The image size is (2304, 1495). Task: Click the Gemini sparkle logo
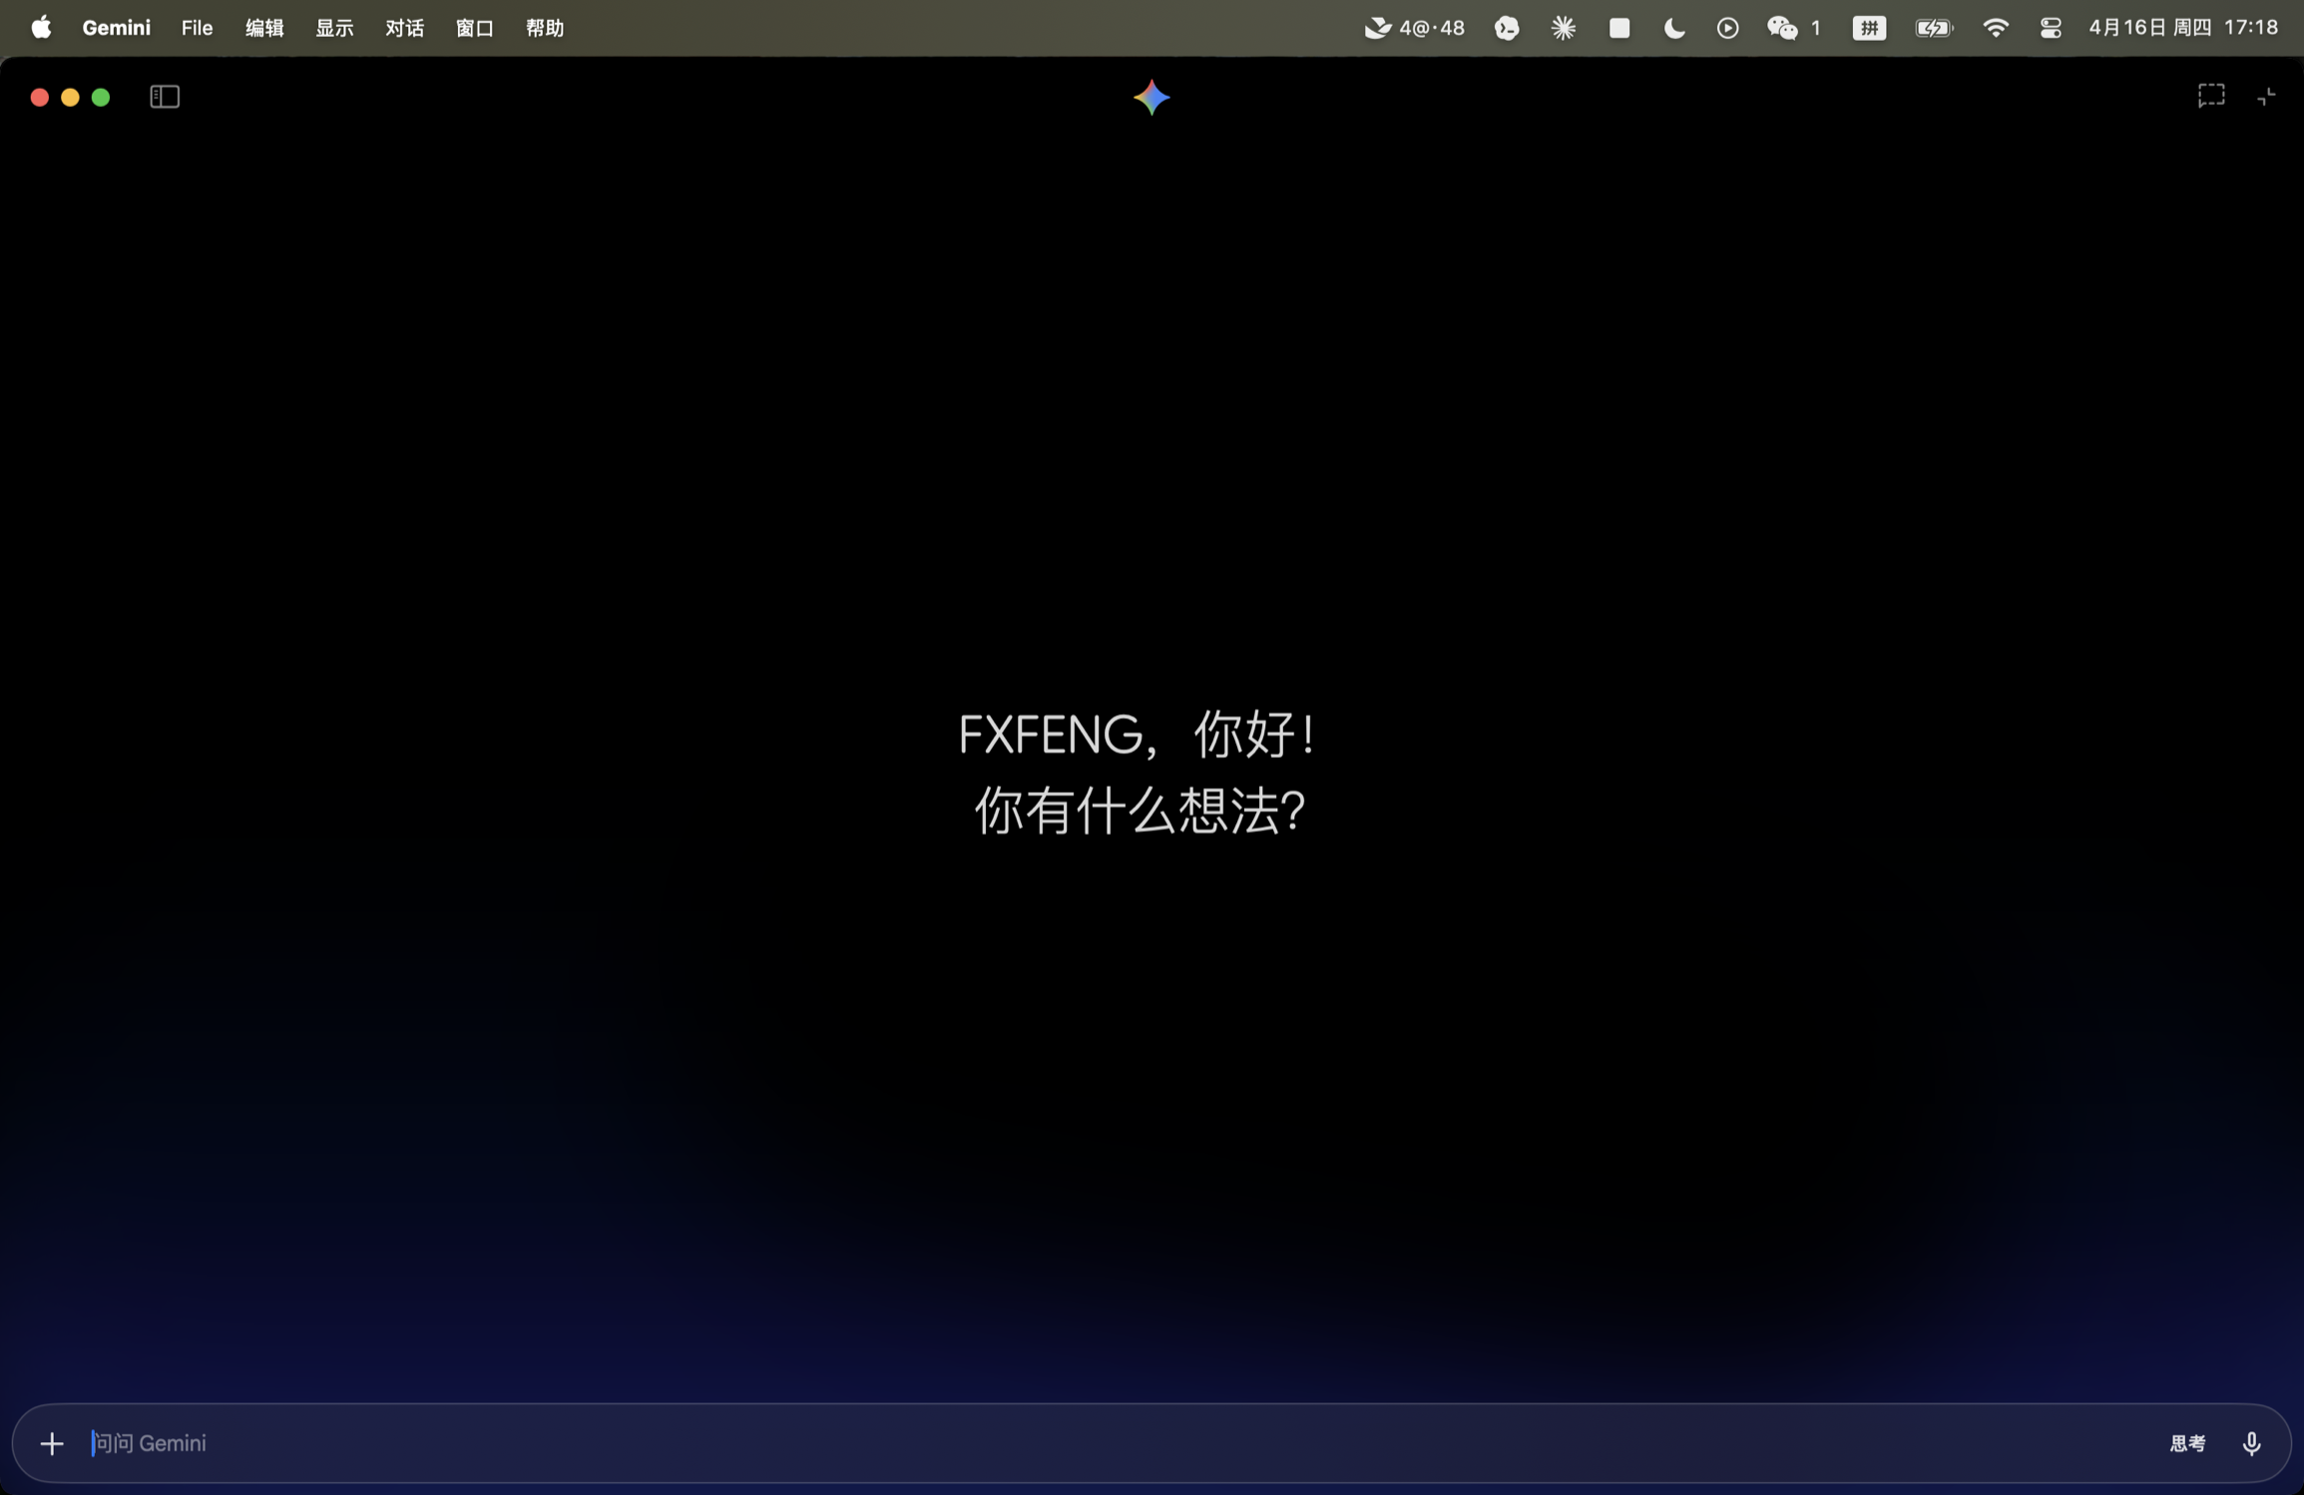click(1152, 98)
